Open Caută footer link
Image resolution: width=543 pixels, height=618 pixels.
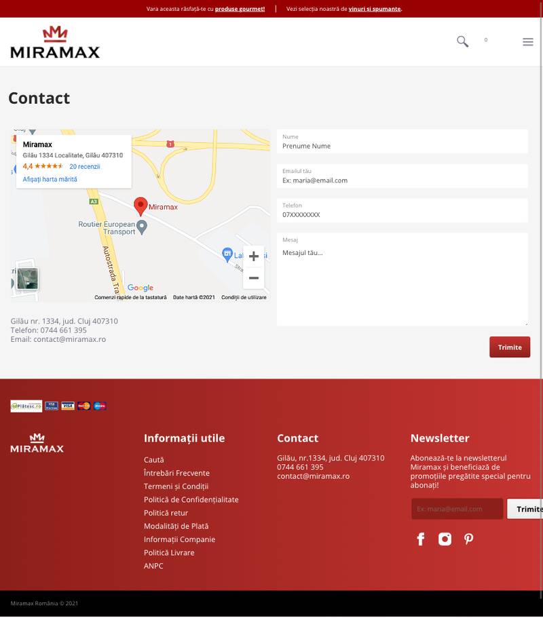(154, 459)
